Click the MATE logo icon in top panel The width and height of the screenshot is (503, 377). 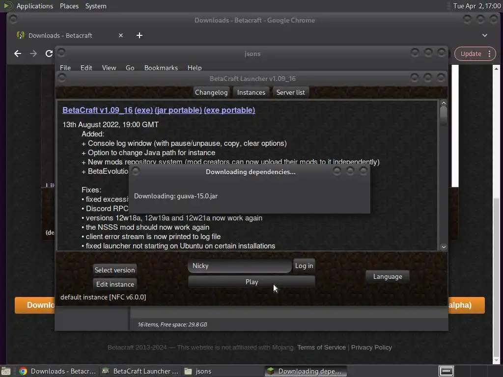(8, 6)
